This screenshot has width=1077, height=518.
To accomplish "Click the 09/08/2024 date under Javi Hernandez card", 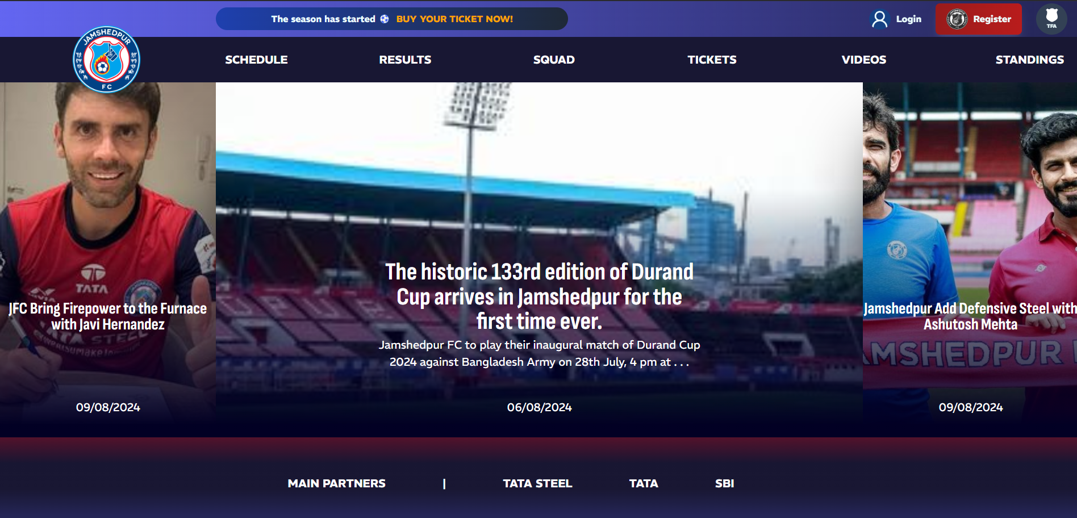I will point(108,407).
